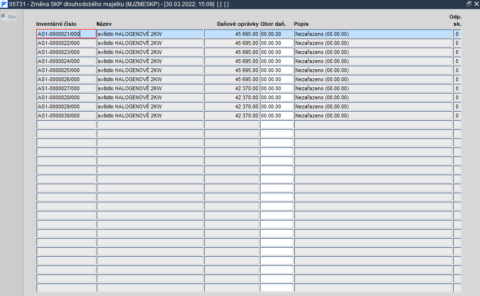Click Obor daň. field in row AS1-0000026/000
This screenshot has height=296, width=480.
276,79
